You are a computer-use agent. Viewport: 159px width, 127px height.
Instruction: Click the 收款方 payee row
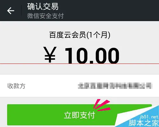pos(79,86)
